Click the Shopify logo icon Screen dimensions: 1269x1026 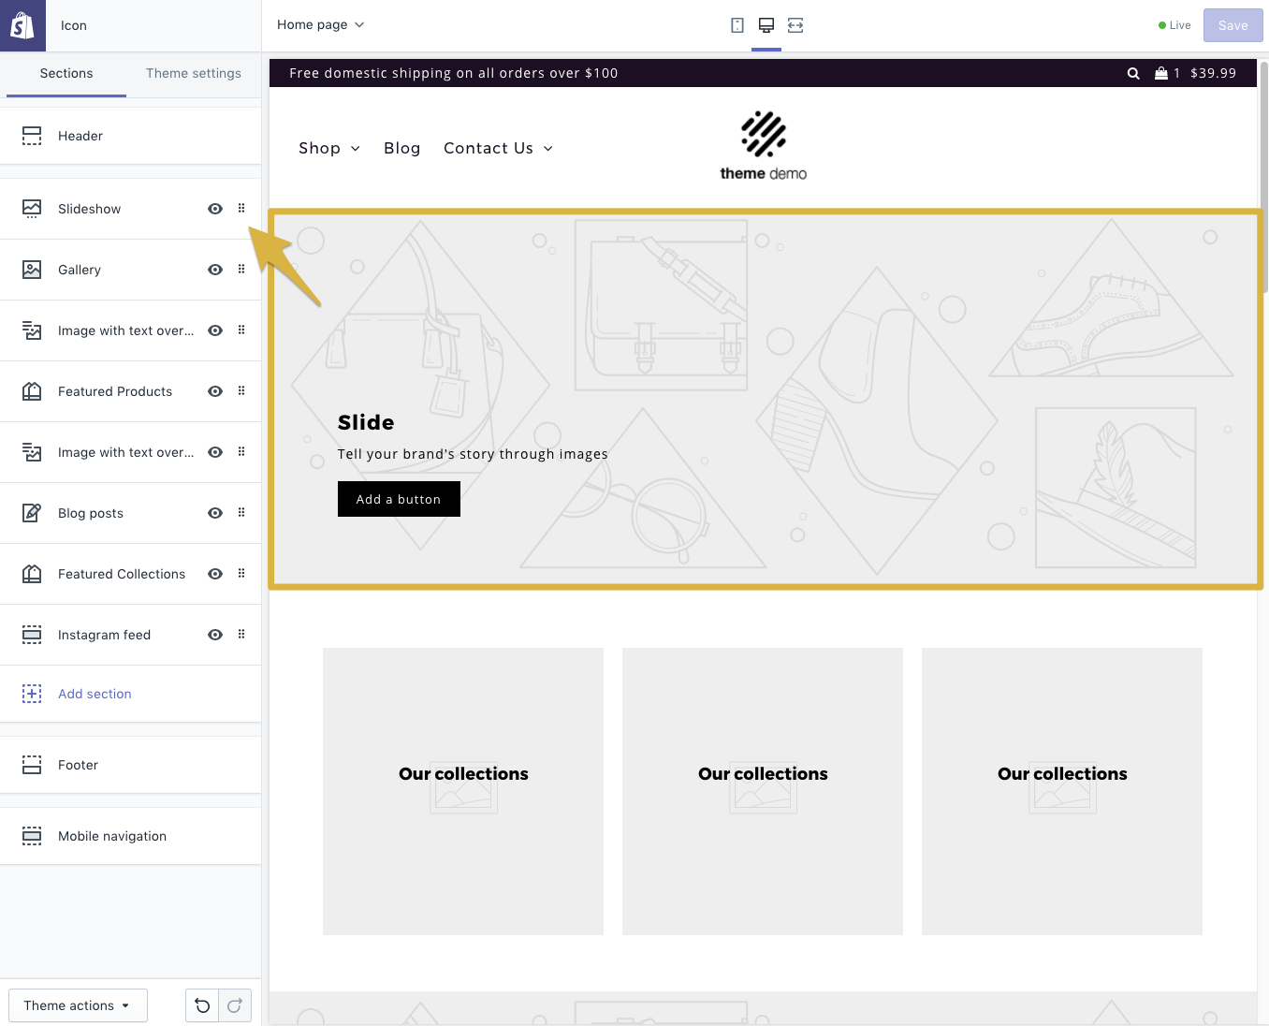[x=22, y=25]
